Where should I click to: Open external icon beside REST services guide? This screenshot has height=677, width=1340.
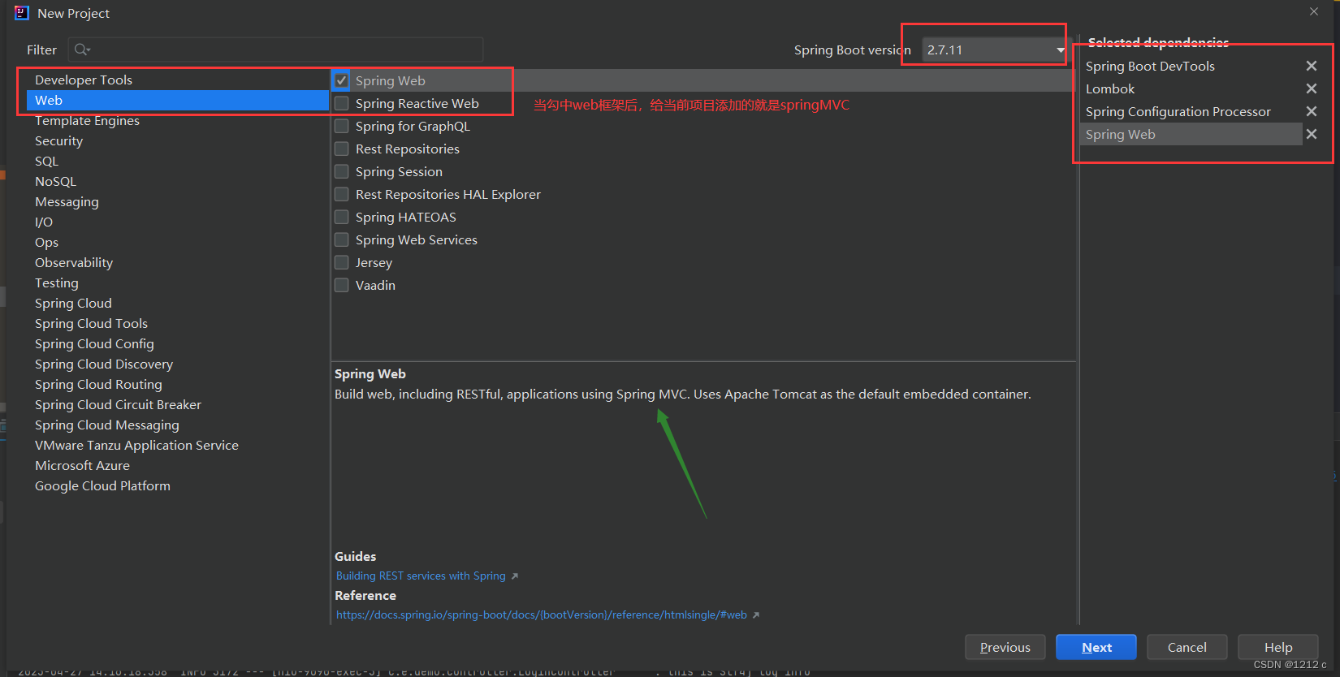pyautogui.click(x=514, y=576)
